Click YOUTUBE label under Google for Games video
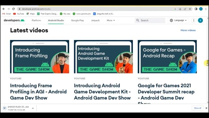 point(143,79)
